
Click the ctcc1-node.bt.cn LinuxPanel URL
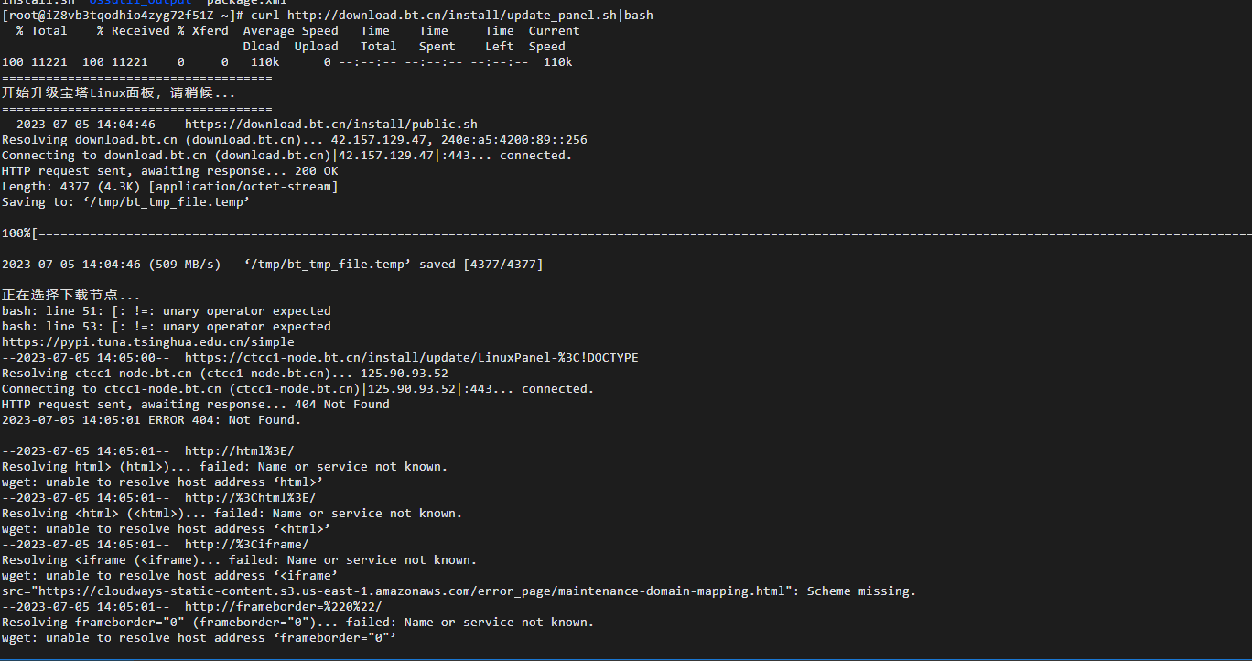point(411,358)
